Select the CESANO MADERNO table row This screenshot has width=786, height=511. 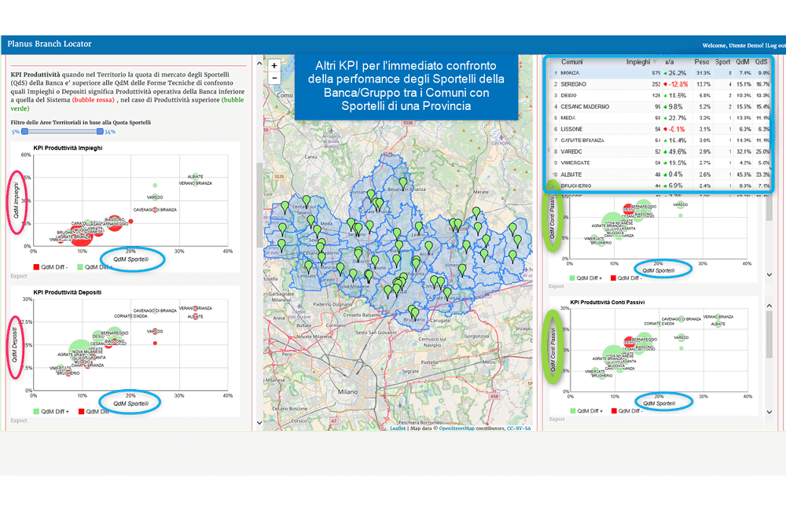659,107
